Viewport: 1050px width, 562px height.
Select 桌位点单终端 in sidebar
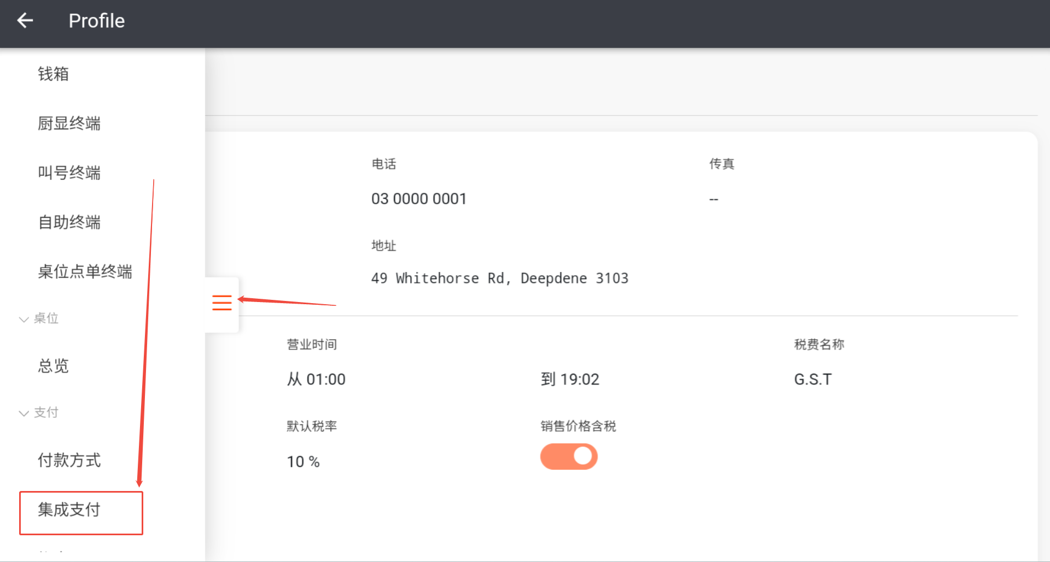pos(85,271)
